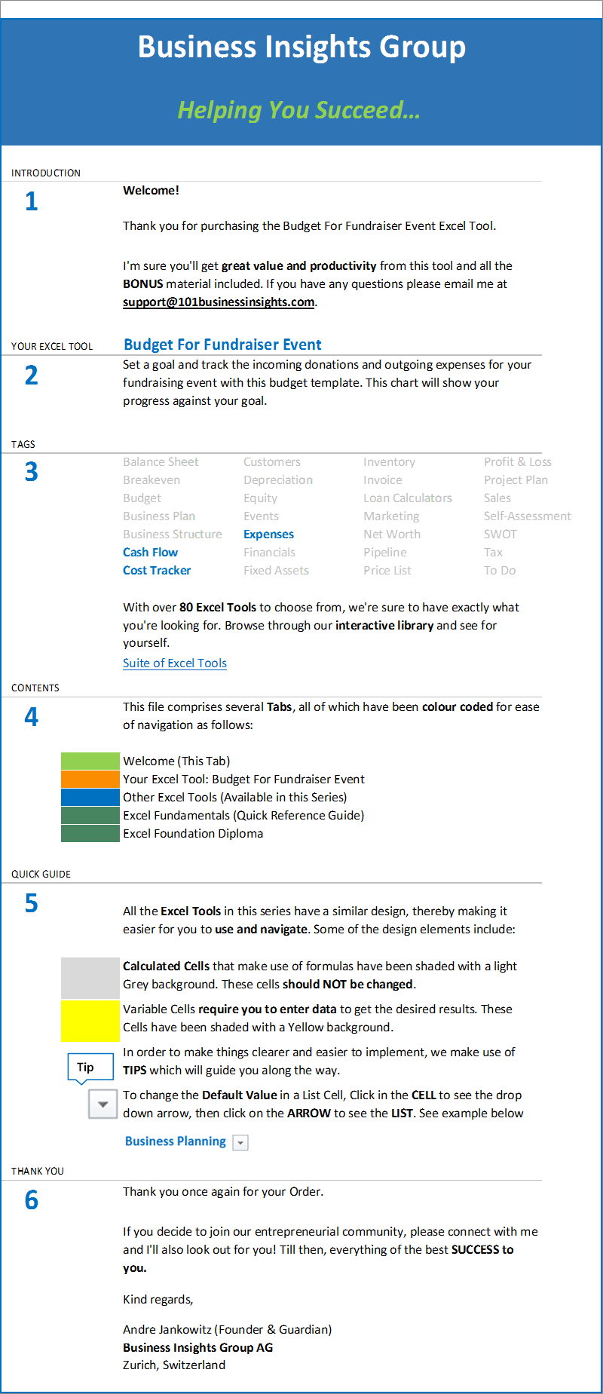Open the Suite of Excel Tools link

point(175,663)
